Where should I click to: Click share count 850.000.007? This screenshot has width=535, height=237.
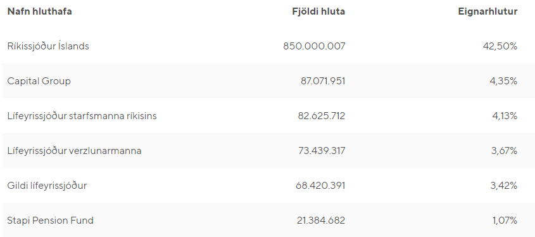click(x=314, y=46)
